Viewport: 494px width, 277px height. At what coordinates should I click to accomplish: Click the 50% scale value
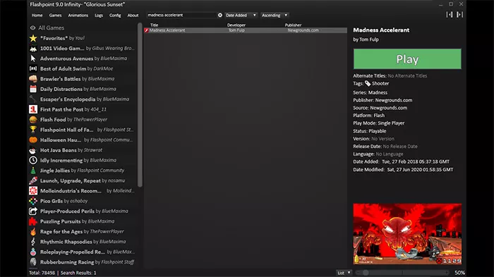[x=459, y=273]
